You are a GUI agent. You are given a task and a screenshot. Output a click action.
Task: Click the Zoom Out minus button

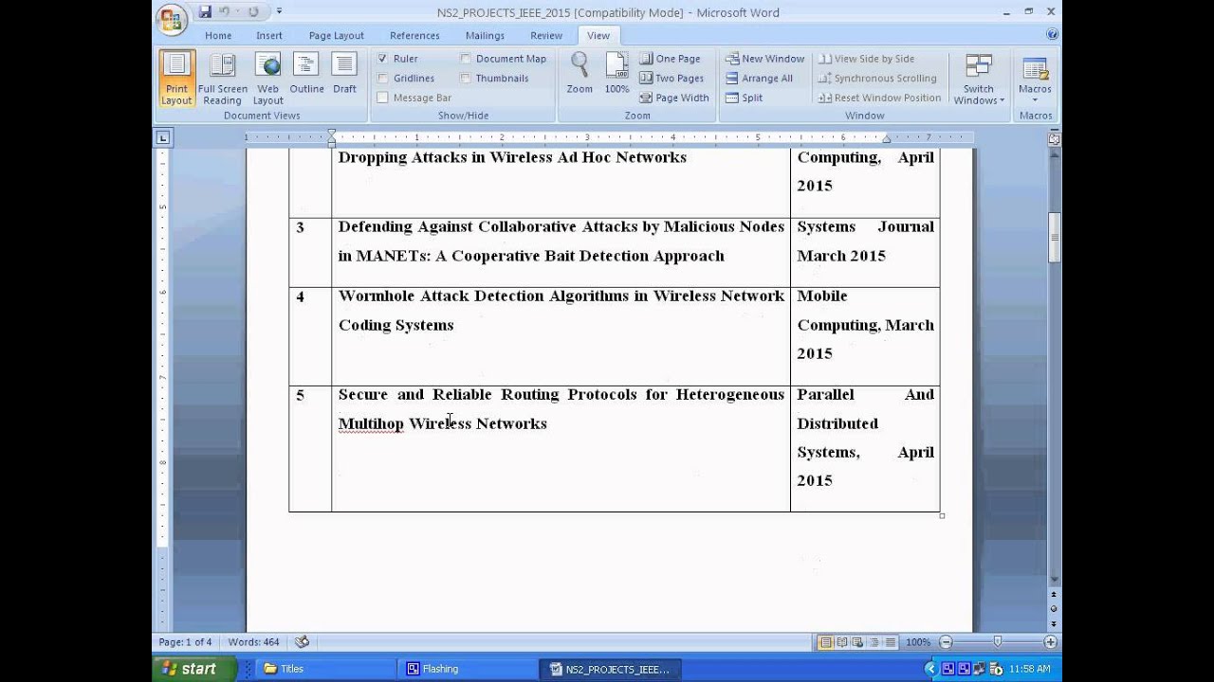(946, 642)
